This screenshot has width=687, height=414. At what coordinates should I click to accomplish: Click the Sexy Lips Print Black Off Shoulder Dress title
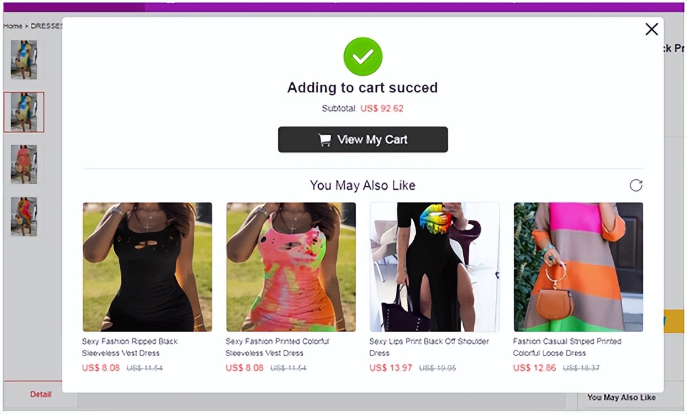429,347
